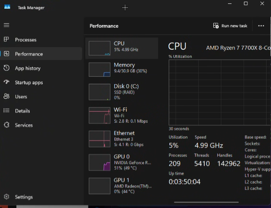Click the App history clock icon
Image resolution: width=271 pixels, height=208 pixels.
7,68
